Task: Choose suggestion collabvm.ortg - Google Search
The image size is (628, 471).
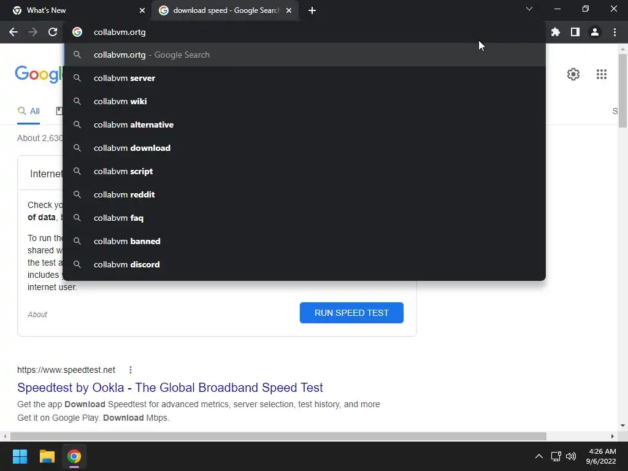Action: [x=304, y=55]
